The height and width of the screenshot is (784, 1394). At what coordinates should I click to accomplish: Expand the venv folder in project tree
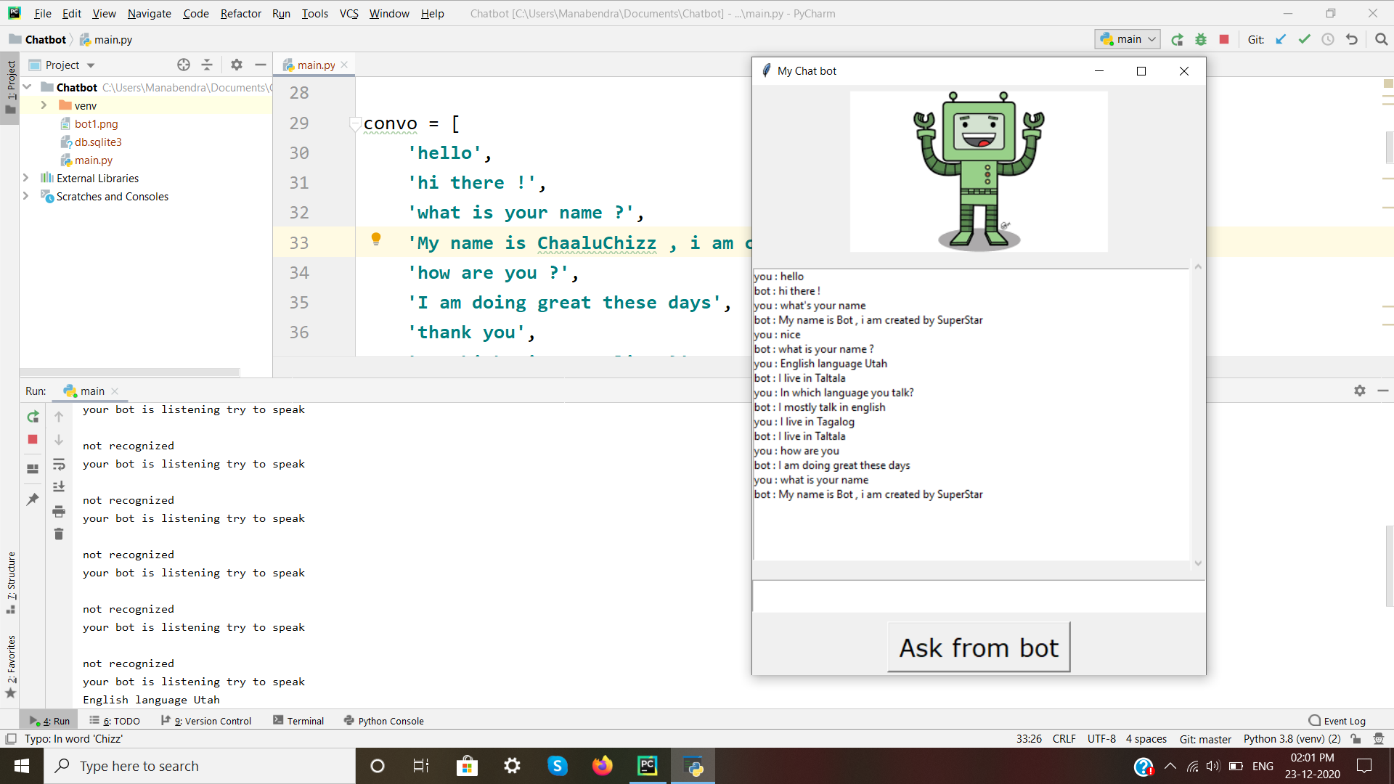pos(44,105)
